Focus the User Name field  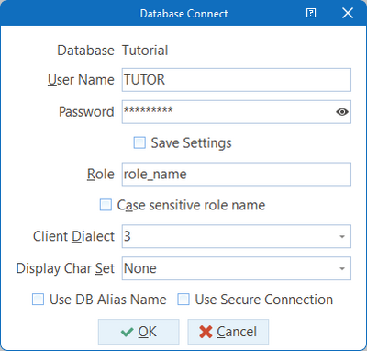click(237, 80)
